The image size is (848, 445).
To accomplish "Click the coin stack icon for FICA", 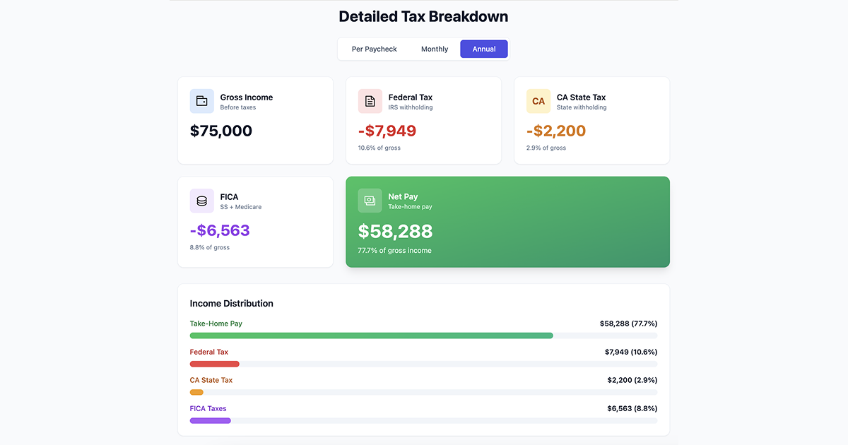I will 201,201.
